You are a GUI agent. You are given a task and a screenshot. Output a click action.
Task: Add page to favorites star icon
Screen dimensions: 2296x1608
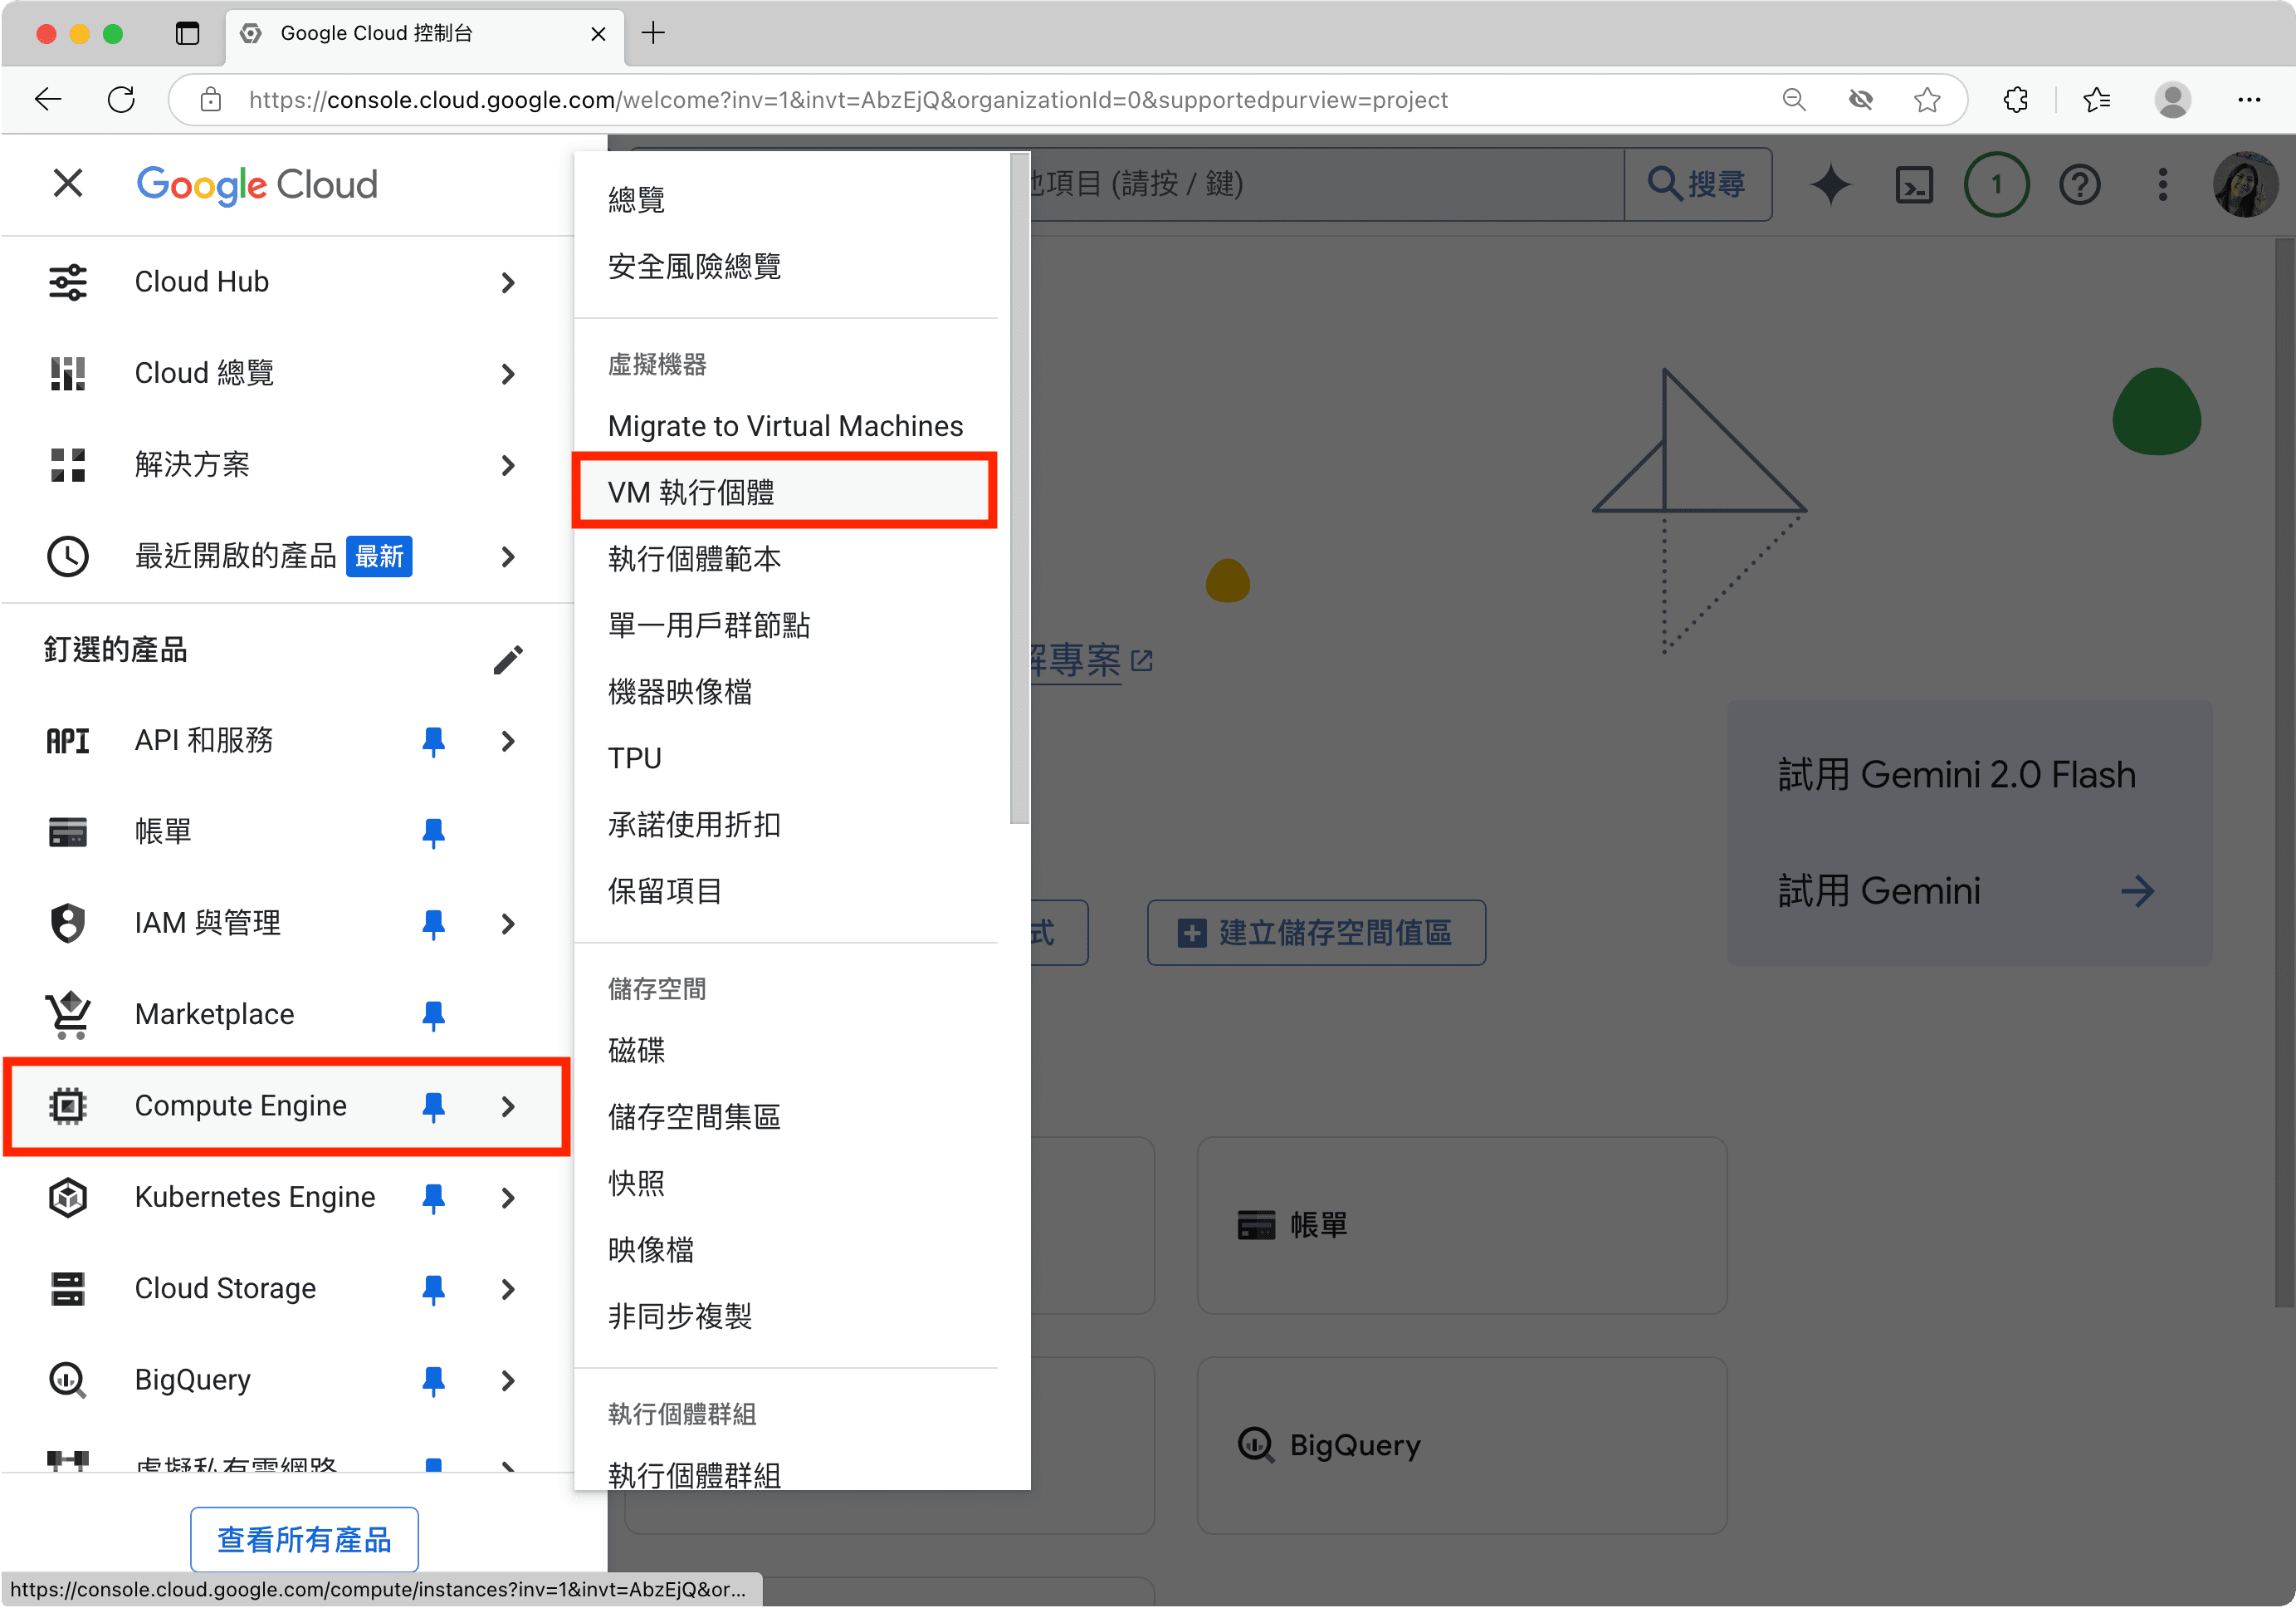[x=1927, y=99]
